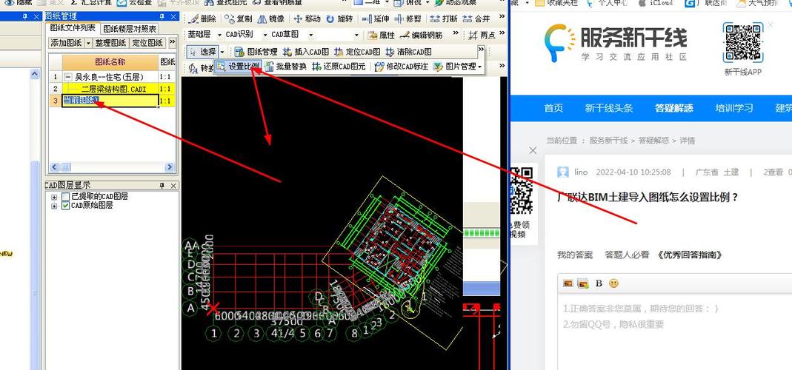Switch to the 图纸文件列表 tab
The width and height of the screenshot is (792, 370).
point(72,28)
